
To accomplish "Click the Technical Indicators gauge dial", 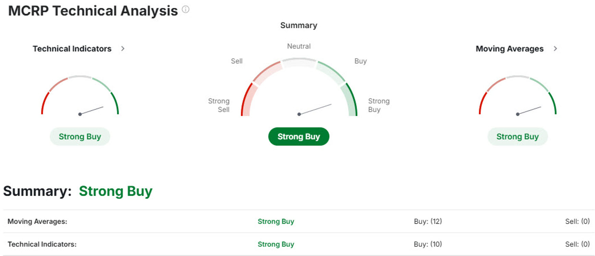I will point(80,96).
